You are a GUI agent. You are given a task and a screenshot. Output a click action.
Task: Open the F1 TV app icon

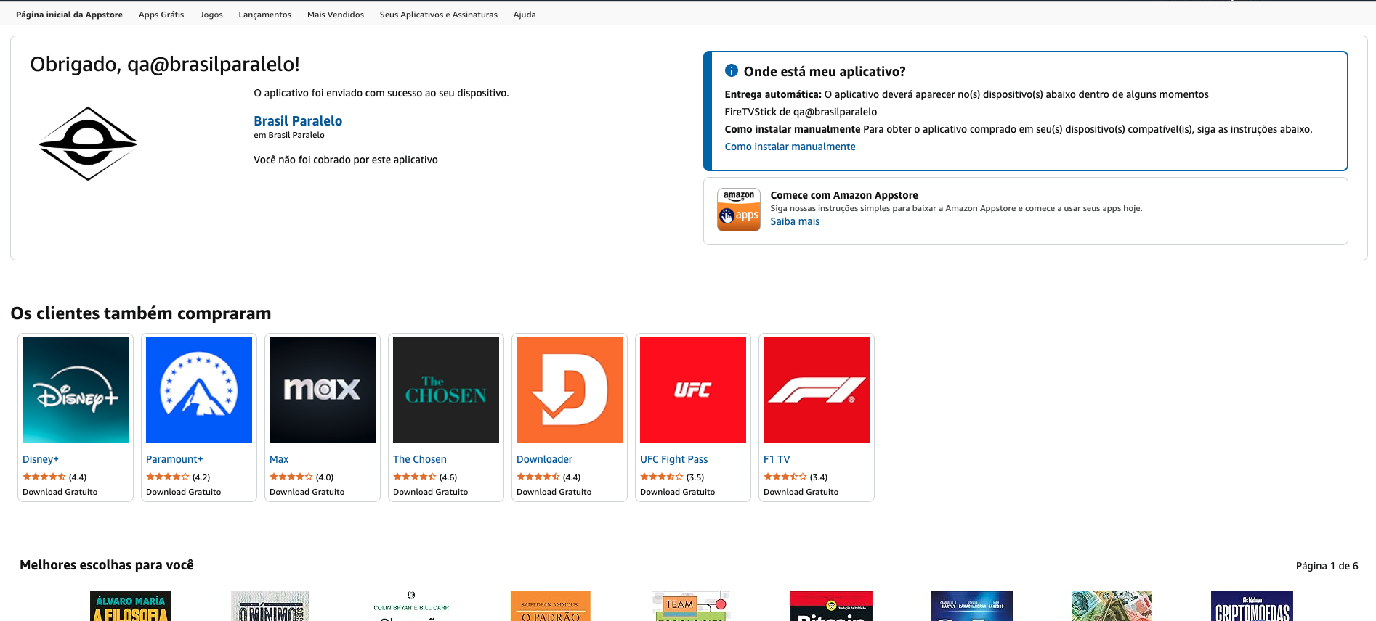tap(817, 390)
